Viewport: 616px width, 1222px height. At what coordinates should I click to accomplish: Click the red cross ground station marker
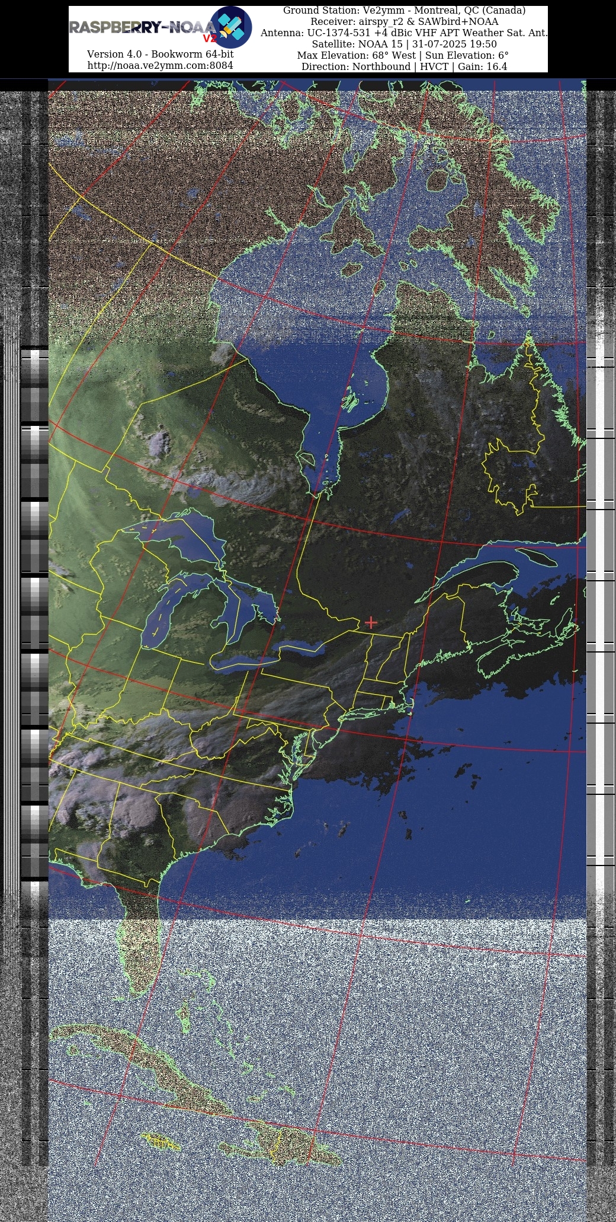coord(371,622)
